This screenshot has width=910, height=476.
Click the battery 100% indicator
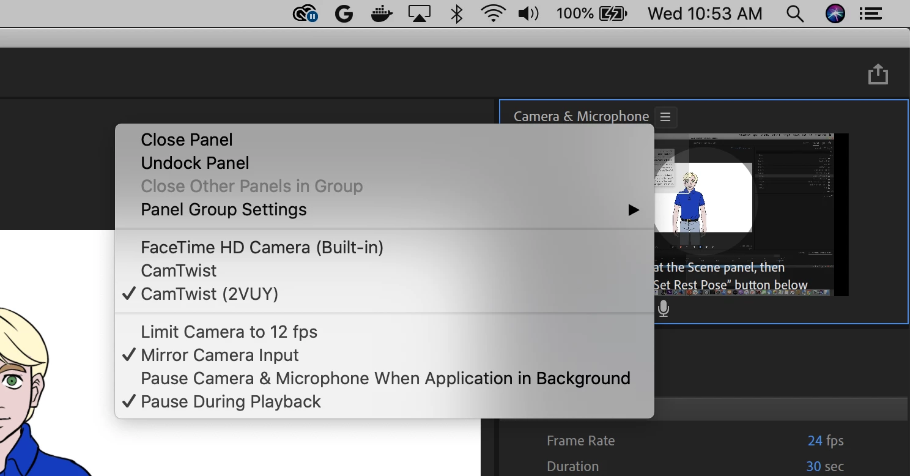pos(591,13)
